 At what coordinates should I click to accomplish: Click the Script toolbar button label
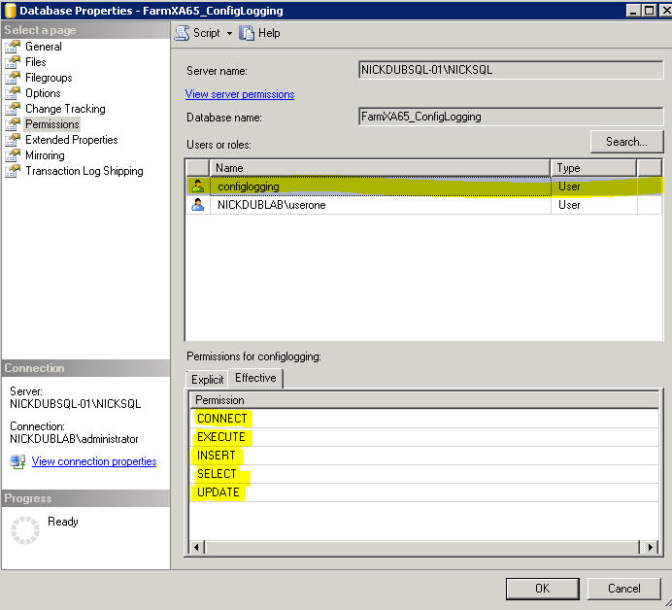(x=207, y=33)
